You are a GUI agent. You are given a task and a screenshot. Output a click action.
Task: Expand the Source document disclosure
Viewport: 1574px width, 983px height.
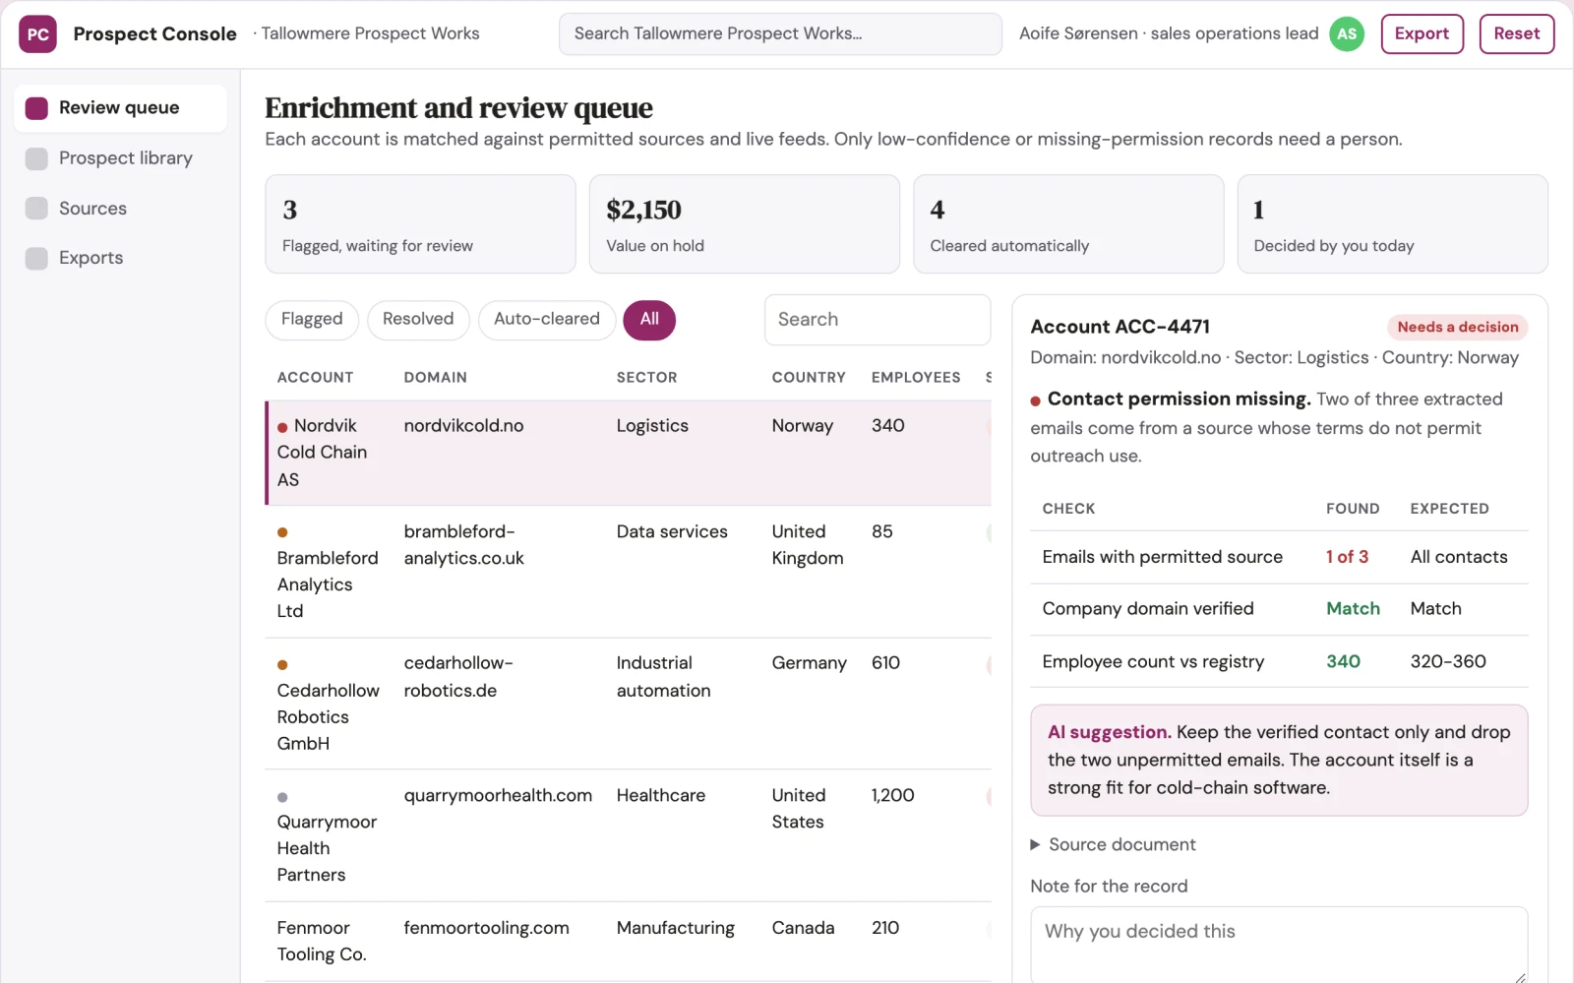[x=1113, y=844]
